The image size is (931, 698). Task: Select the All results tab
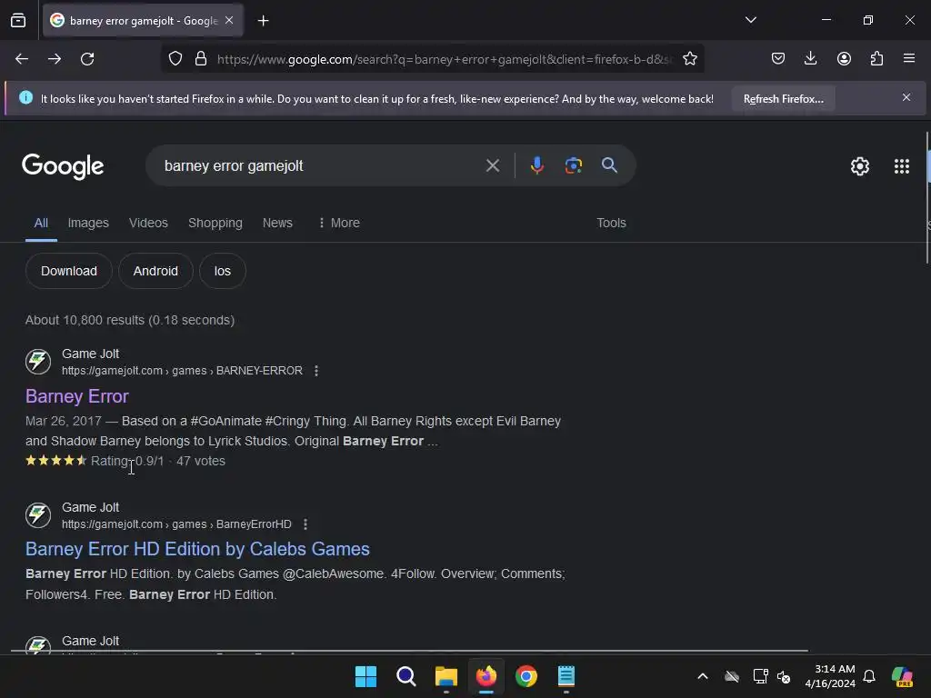pos(41,224)
